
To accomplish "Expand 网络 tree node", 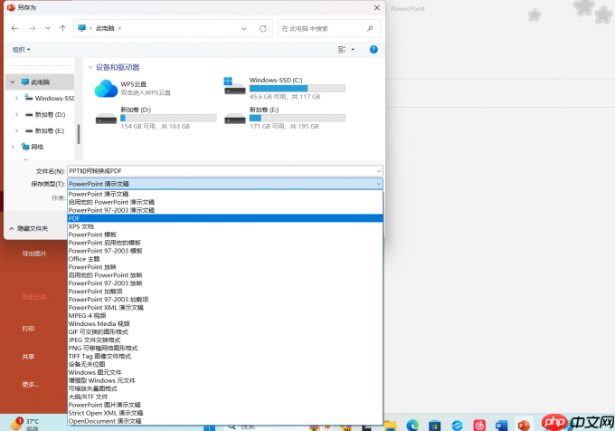I will pos(13,147).
